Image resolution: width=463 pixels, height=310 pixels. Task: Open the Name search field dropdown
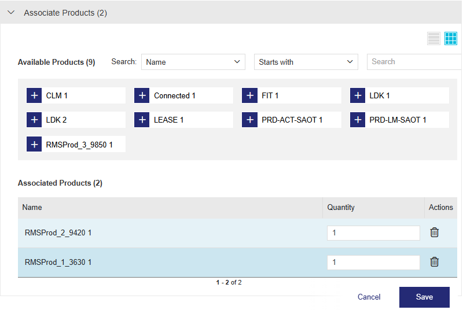[x=193, y=62]
